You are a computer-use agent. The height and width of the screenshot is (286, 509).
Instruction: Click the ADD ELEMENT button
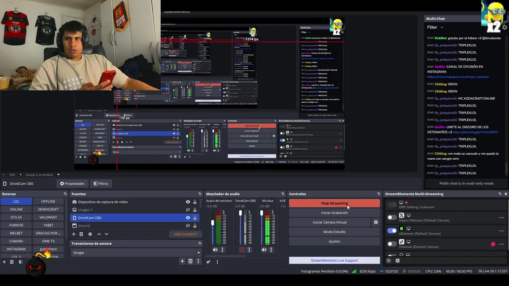click(185, 234)
